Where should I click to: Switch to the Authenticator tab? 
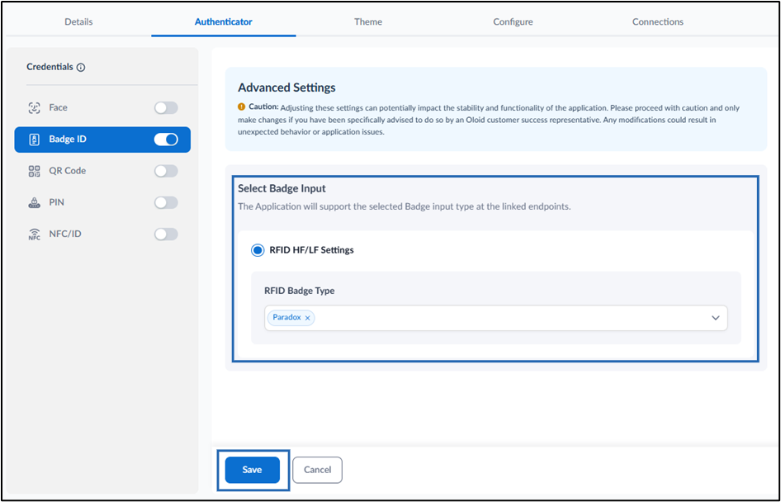tap(223, 22)
